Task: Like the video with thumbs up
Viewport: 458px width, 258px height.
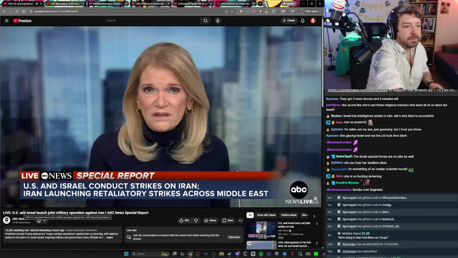Action: pos(184,220)
